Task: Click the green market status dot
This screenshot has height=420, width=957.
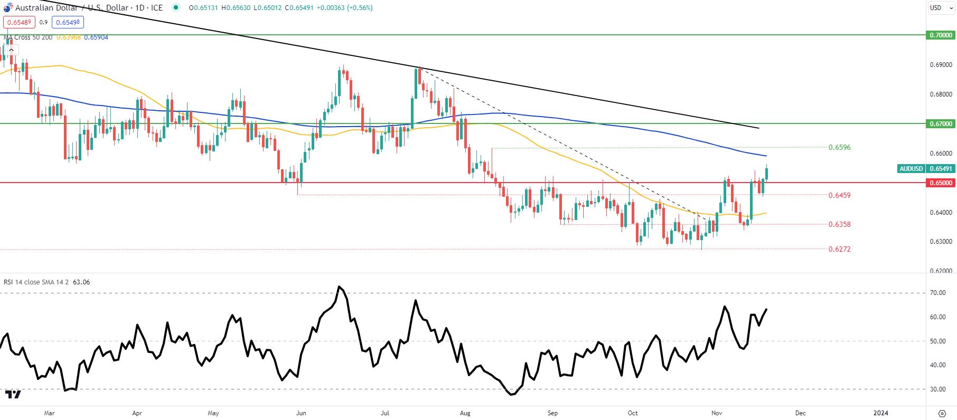Action: coord(176,7)
